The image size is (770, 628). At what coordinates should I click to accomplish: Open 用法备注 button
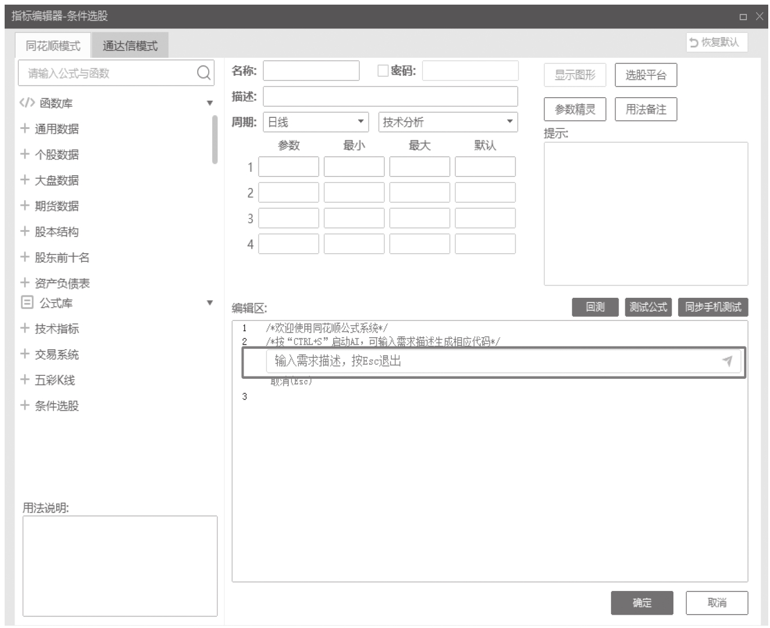pos(646,109)
